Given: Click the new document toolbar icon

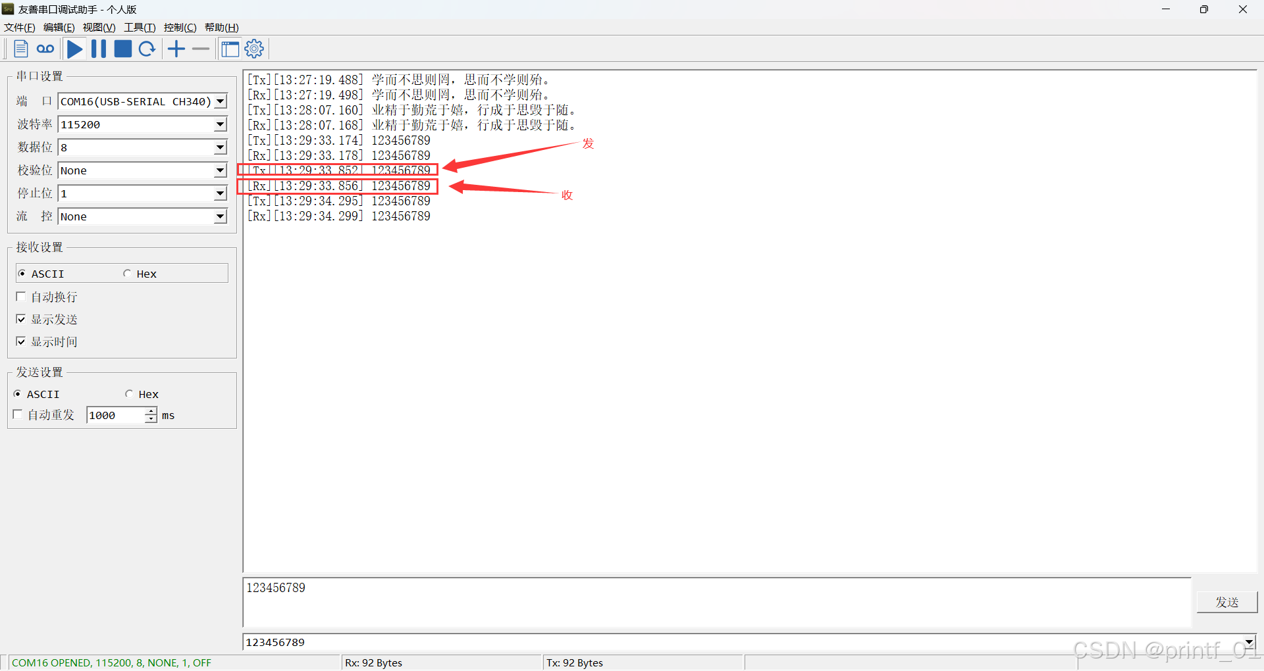Looking at the screenshot, I should 21,49.
